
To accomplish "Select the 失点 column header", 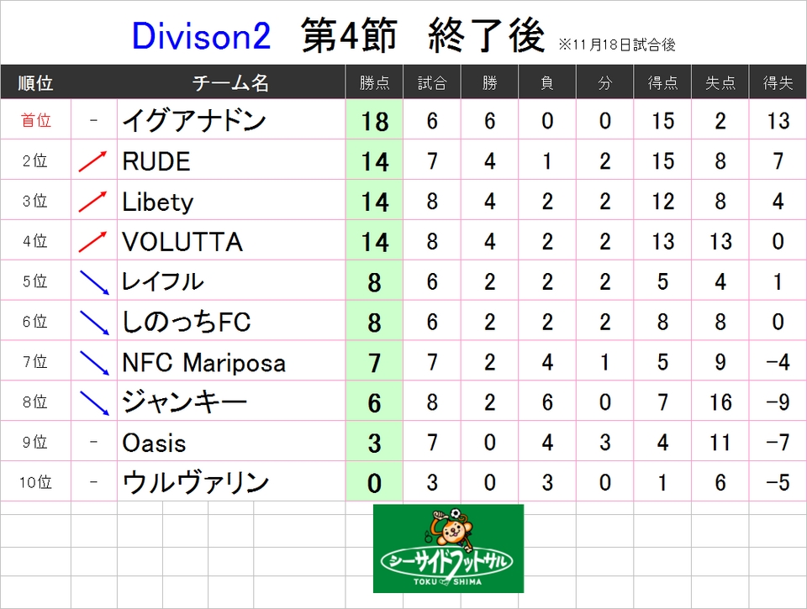I will click(x=720, y=82).
